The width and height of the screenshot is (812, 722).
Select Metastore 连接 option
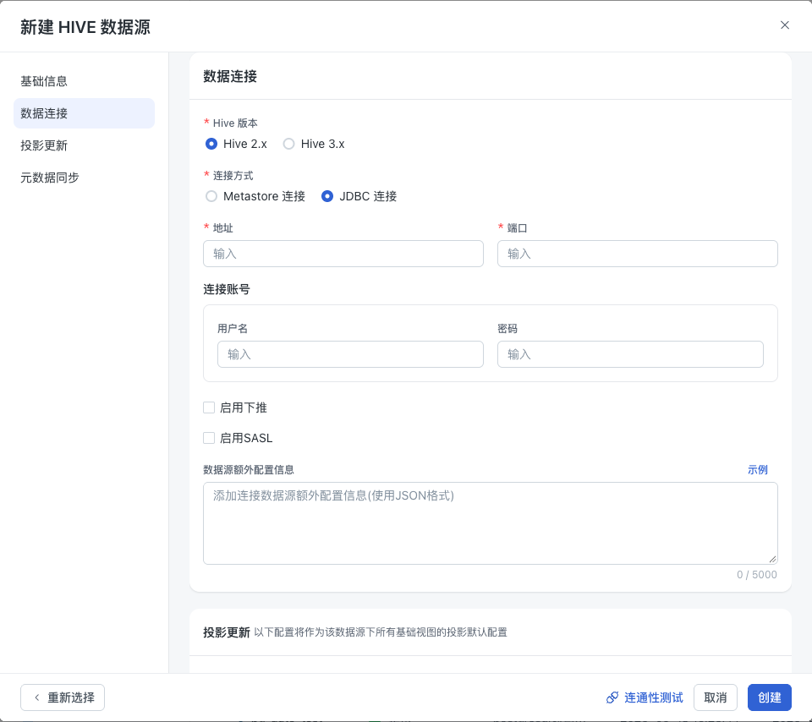coord(211,196)
